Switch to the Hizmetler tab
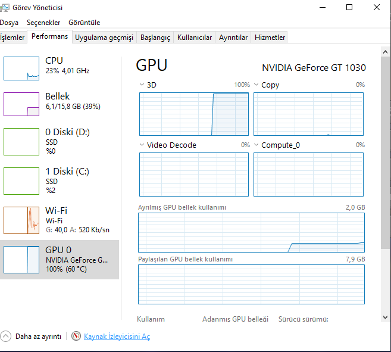 [x=270, y=38]
